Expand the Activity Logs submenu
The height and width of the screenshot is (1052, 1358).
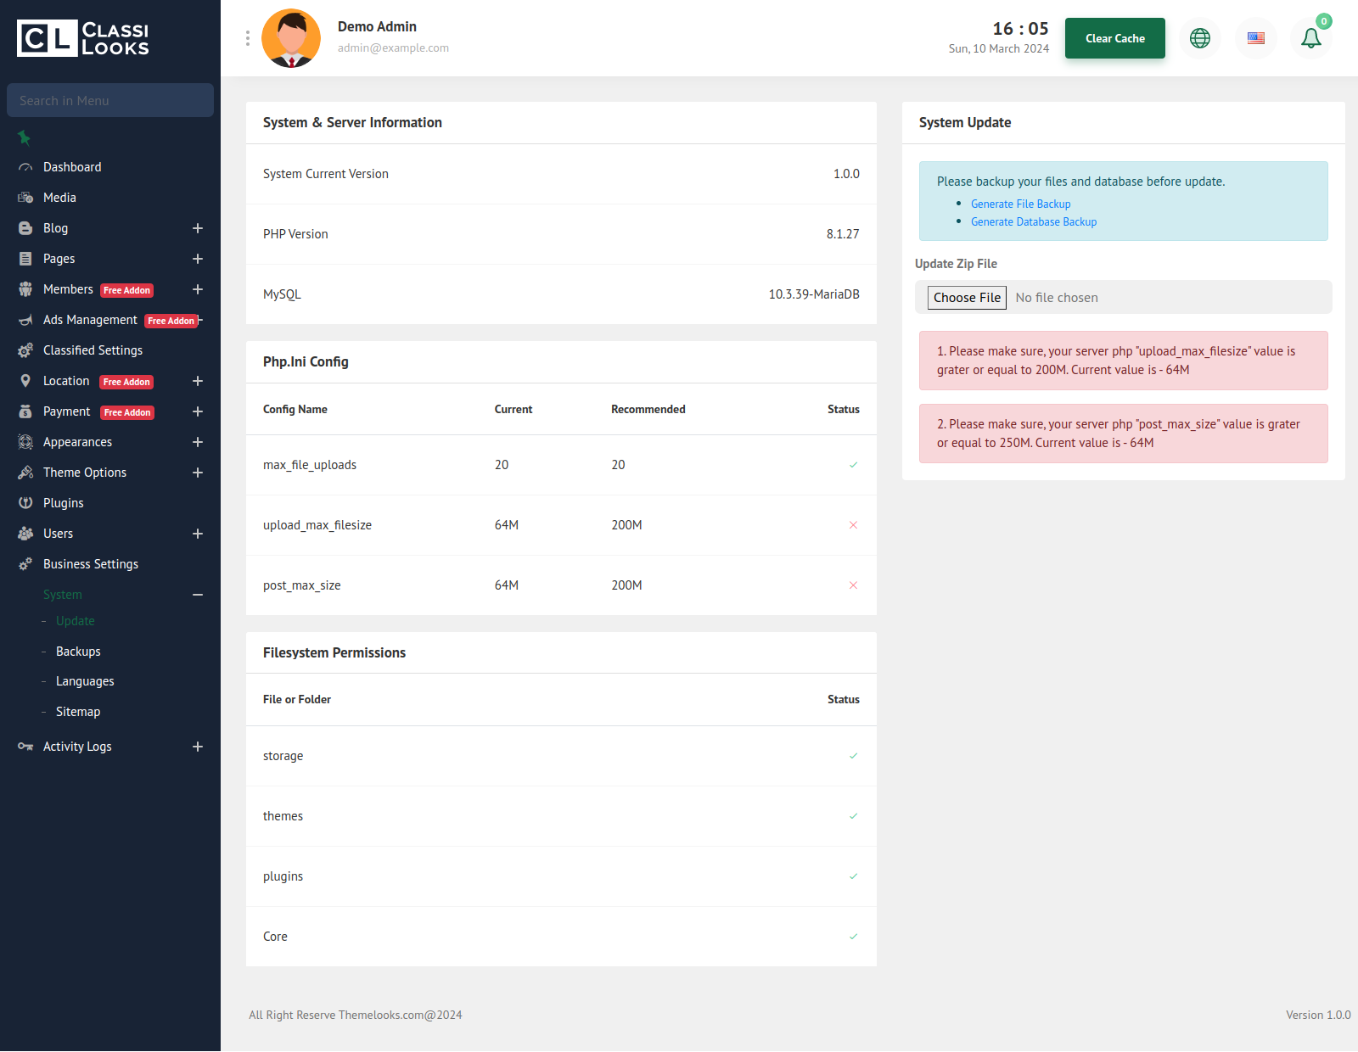tap(198, 747)
